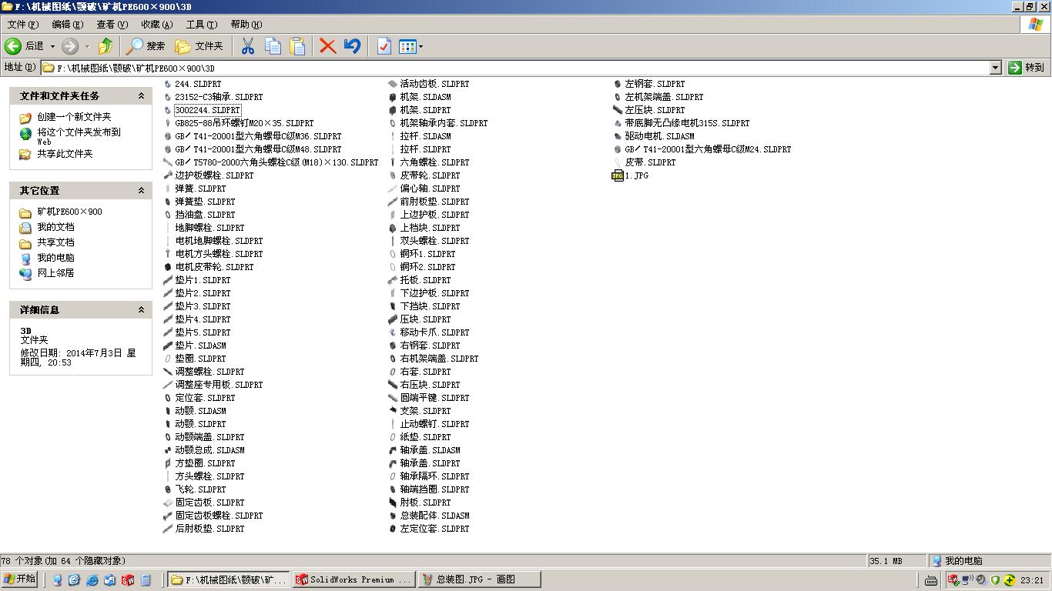
Task: Select assembly file 动颚总成.SLDASM
Action: click(x=209, y=450)
